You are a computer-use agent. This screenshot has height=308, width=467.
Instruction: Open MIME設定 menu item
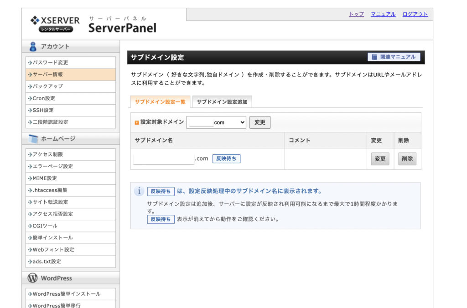coord(71,178)
